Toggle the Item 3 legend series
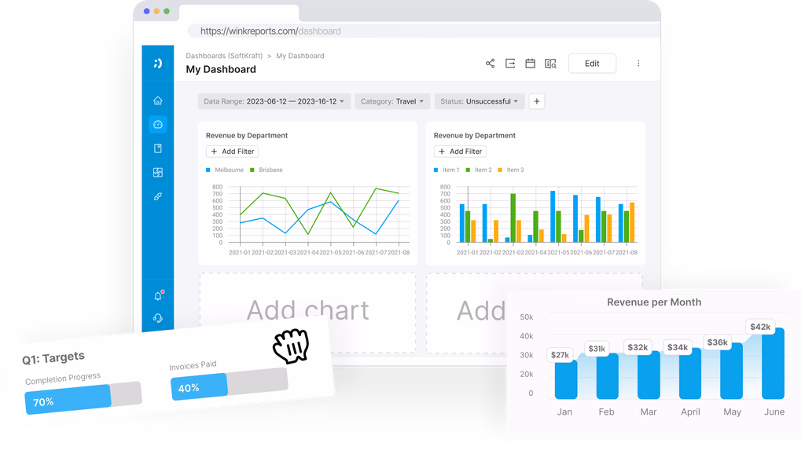The width and height of the screenshot is (805, 450). [x=511, y=170]
